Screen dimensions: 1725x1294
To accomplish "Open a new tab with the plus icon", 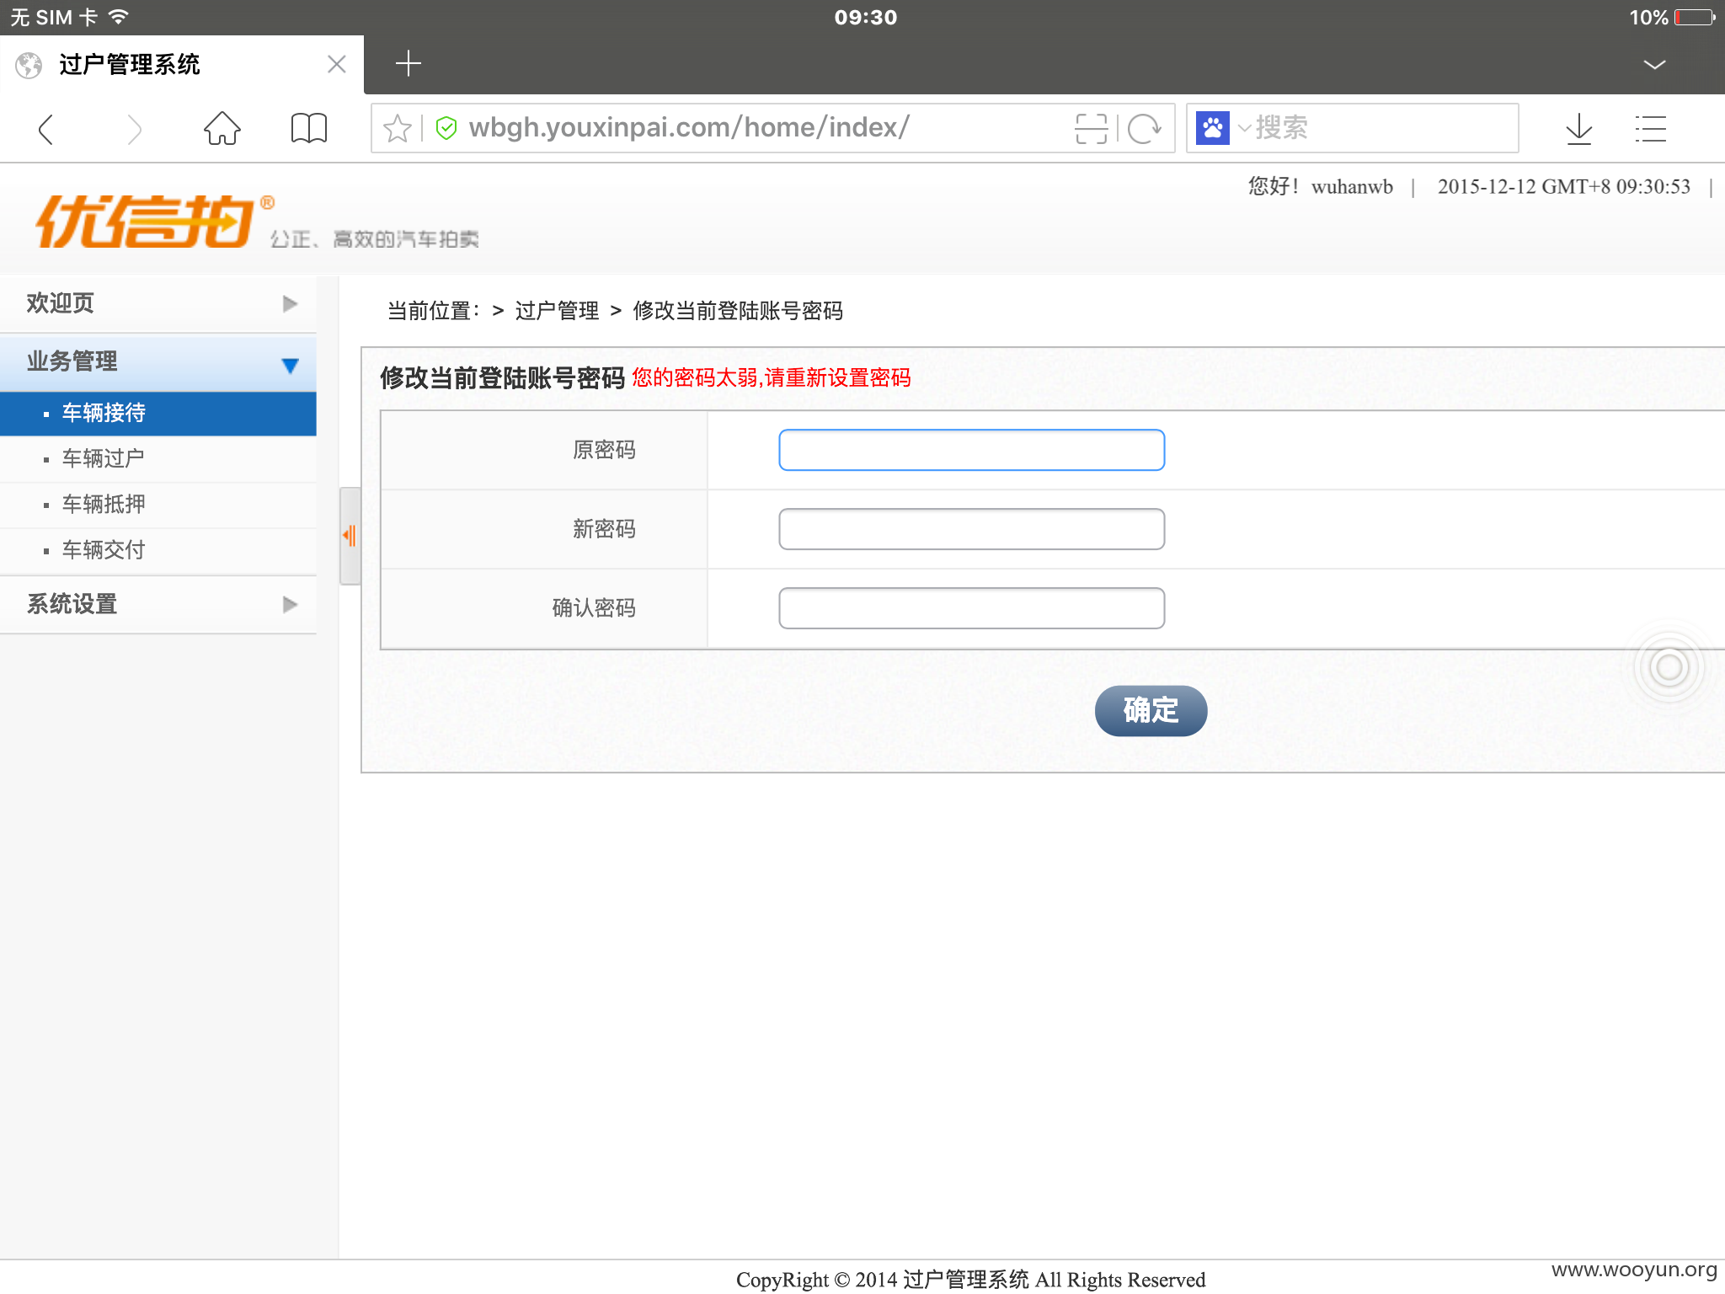I will click(x=409, y=63).
